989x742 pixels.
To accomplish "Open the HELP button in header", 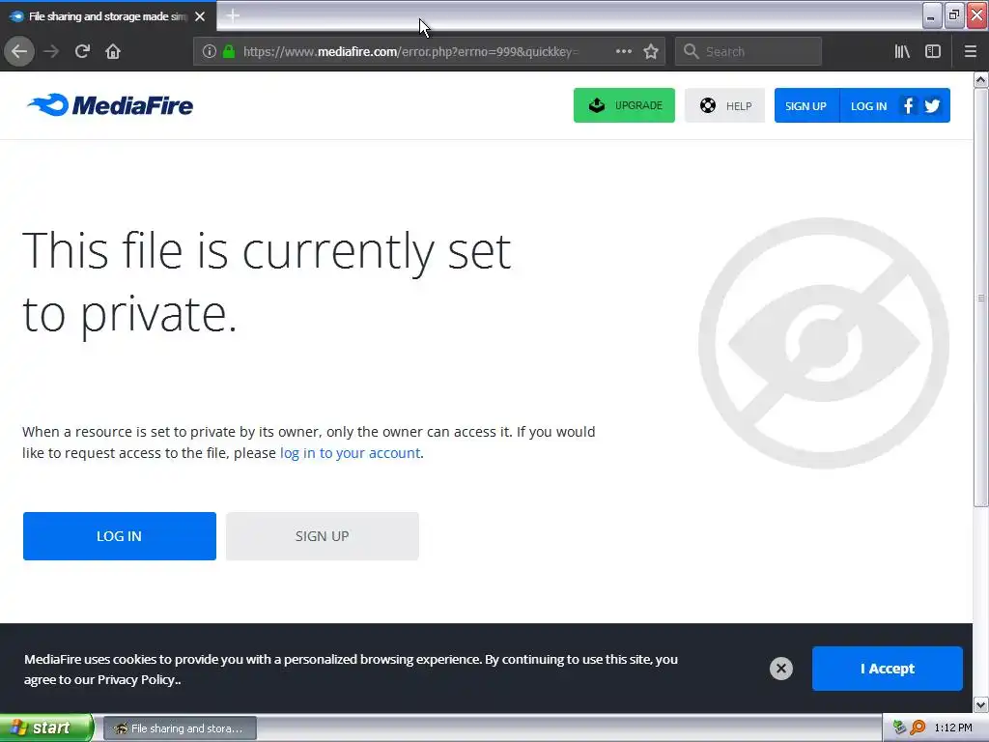I will [724, 105].
